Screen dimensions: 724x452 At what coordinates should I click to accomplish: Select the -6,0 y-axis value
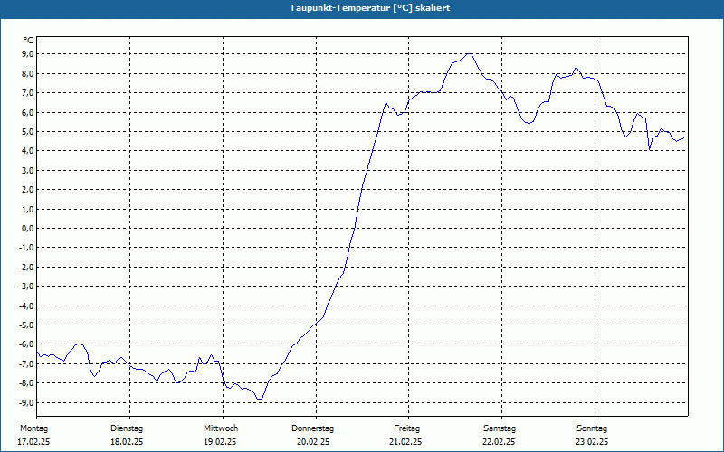26,344
